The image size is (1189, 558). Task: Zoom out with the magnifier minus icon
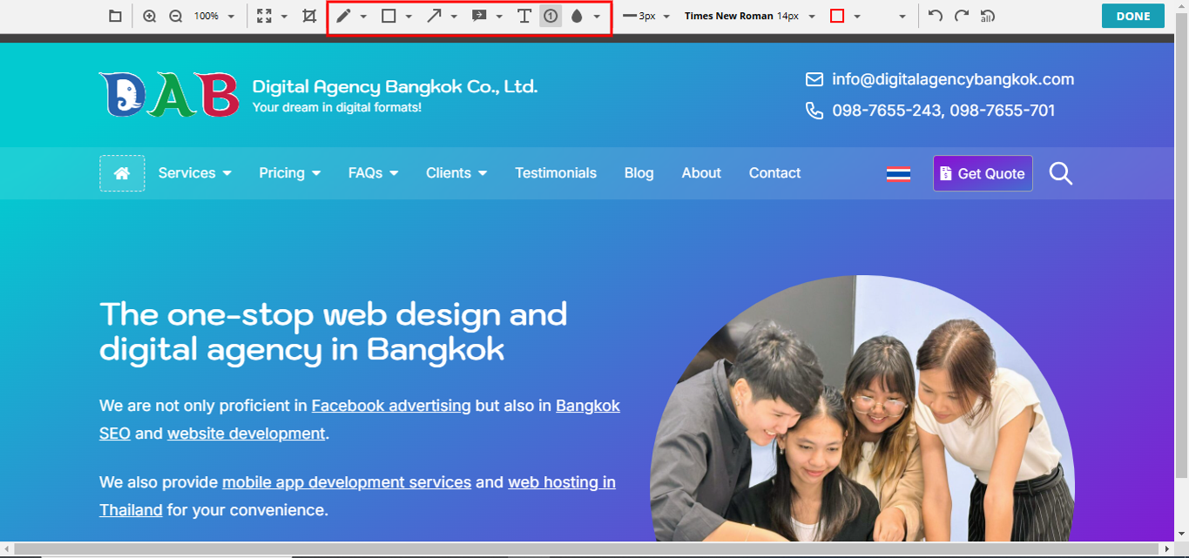175,17
